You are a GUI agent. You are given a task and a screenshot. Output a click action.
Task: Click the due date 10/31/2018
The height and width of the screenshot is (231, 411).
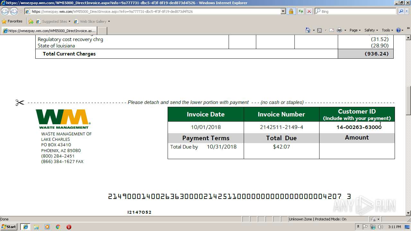coord(222,147)
